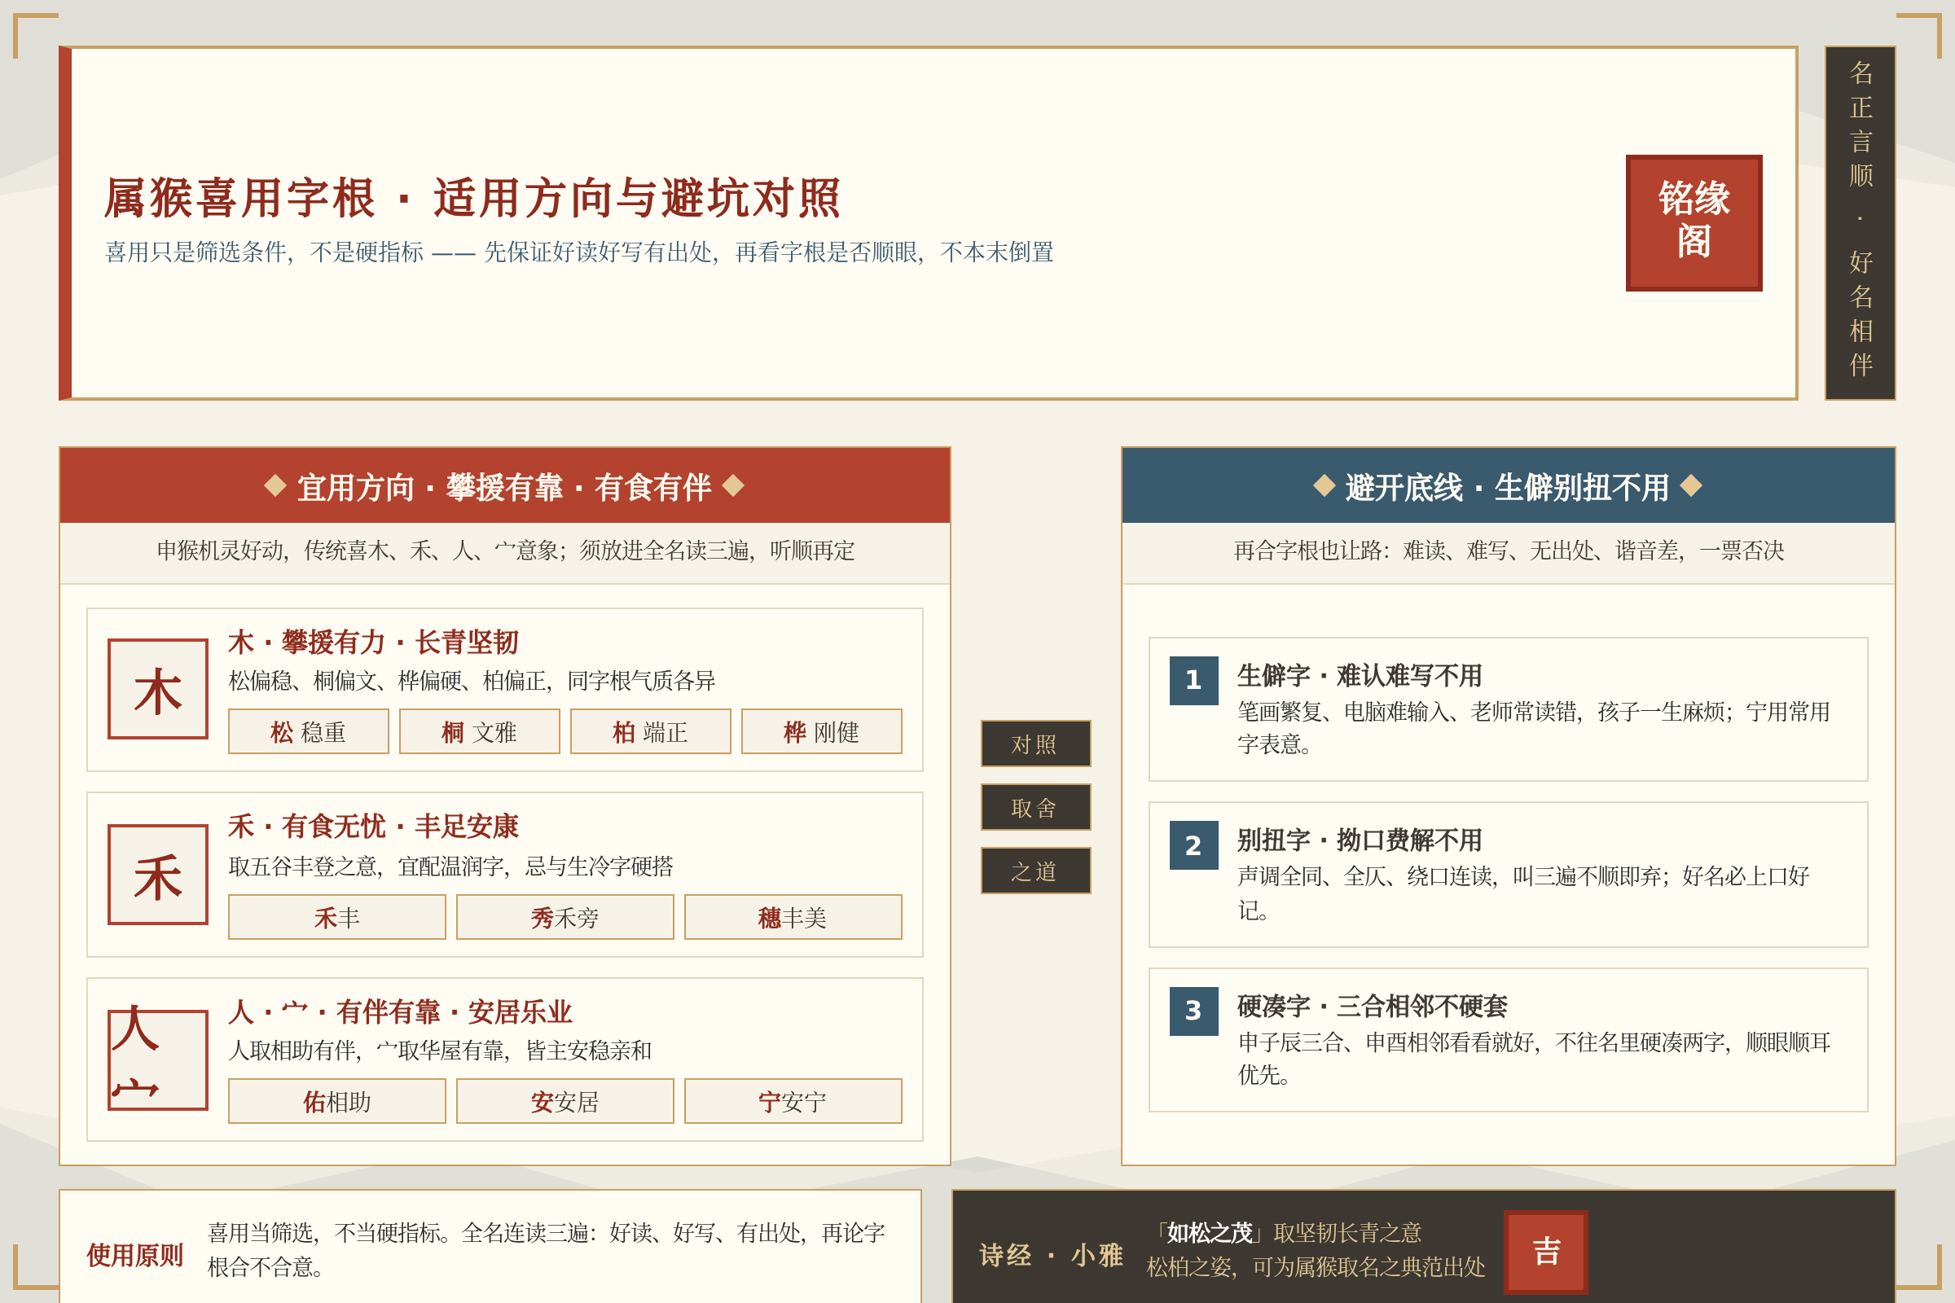Click the 禾 character icon box
Screen dimensions: 1955x1303
click(x=158, y=874)
